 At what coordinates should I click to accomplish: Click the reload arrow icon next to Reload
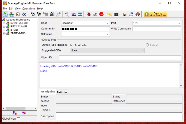point(147,45)
